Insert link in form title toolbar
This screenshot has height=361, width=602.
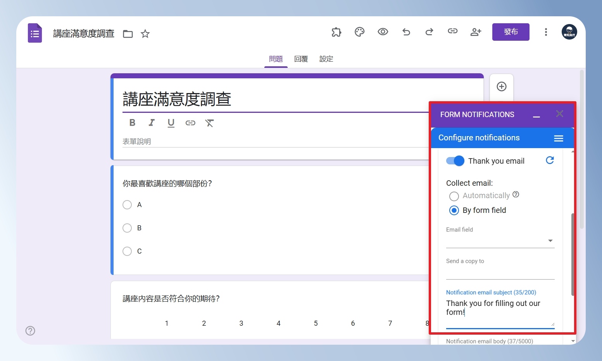pos(190,123)
